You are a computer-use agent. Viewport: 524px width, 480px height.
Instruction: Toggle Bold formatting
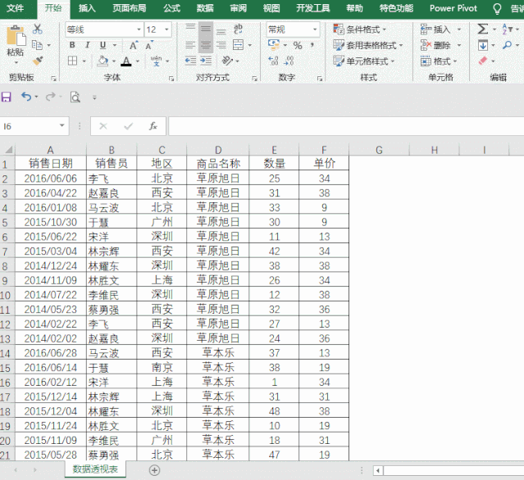tap(72, 45)
